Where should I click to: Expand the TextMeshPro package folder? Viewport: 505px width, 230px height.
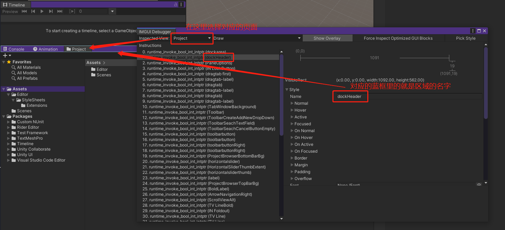[x=9, y=138]
